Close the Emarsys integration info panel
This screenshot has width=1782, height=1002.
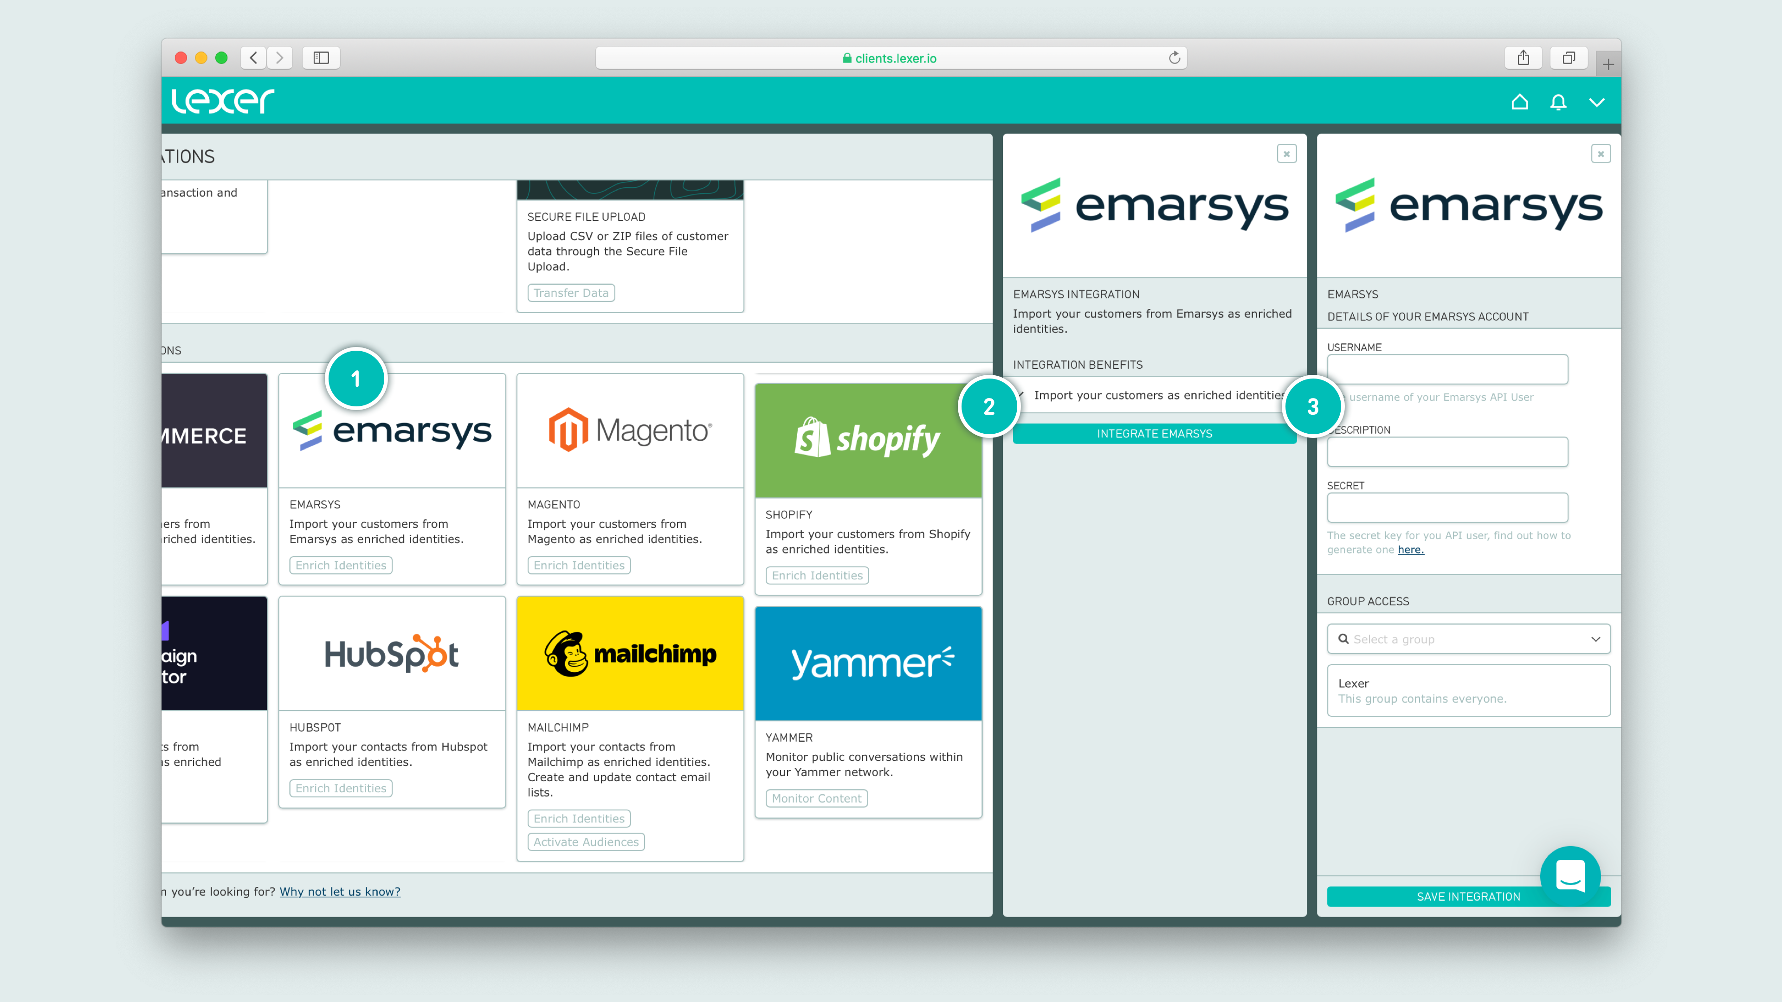tap(1286, 154)
